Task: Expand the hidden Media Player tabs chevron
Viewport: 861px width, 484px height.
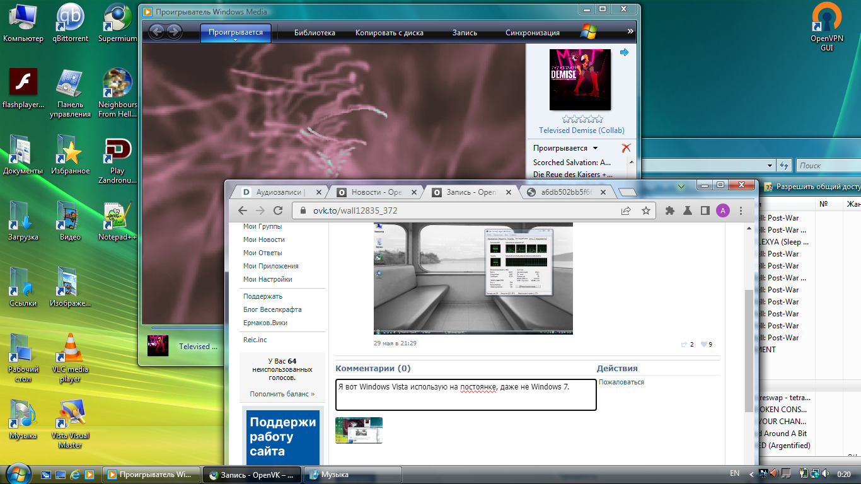Action: click(630, 31)
